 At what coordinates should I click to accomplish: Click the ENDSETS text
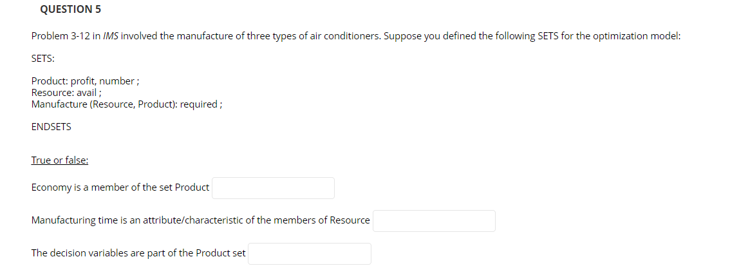pos(51,127)
